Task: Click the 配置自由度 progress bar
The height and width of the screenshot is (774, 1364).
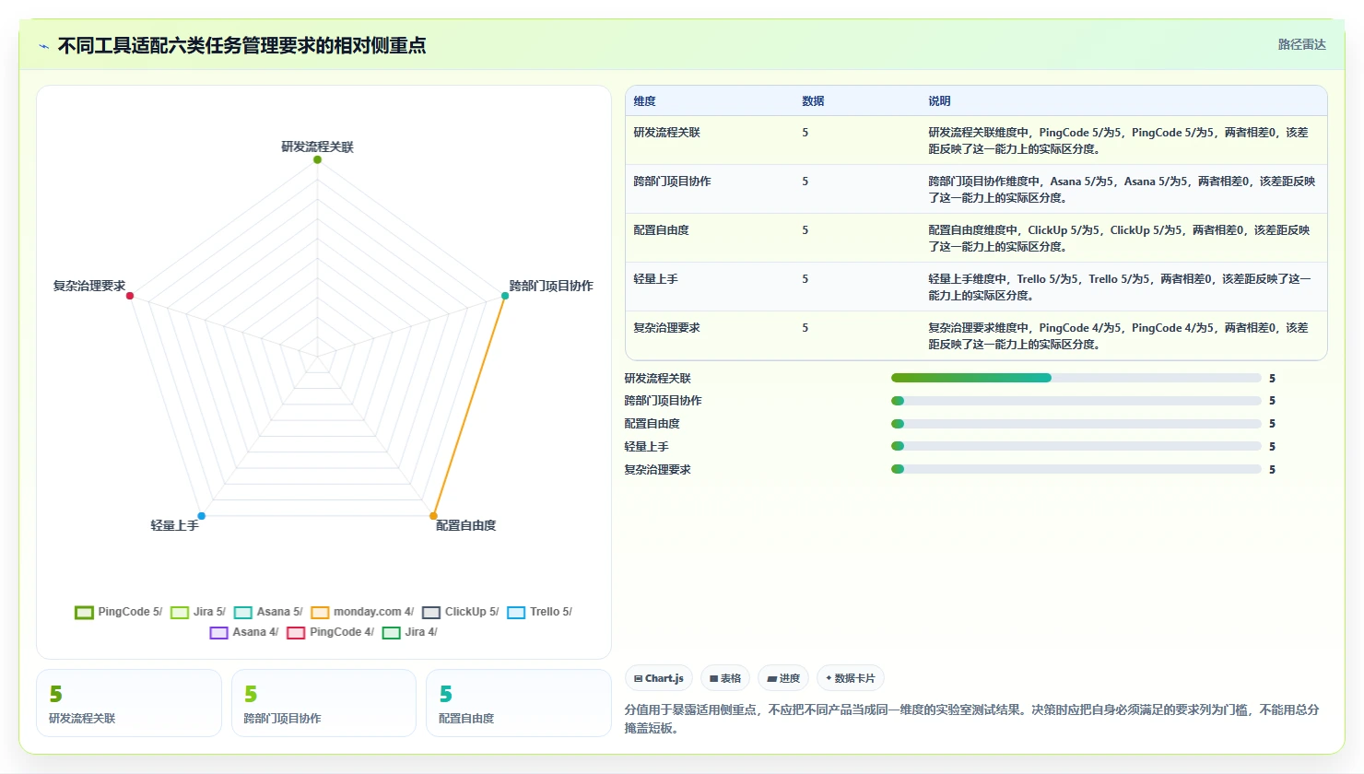Action: coord(1076,424)
